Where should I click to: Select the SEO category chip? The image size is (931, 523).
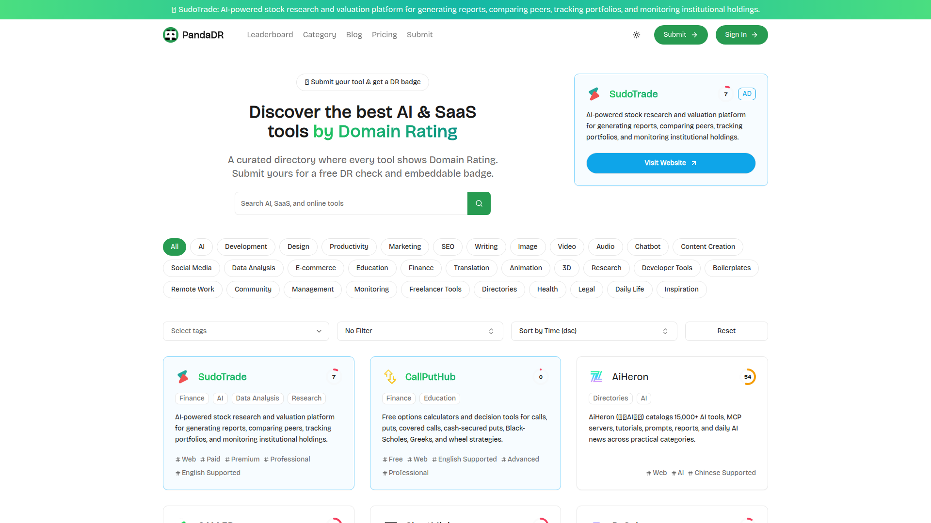(448, 247)
